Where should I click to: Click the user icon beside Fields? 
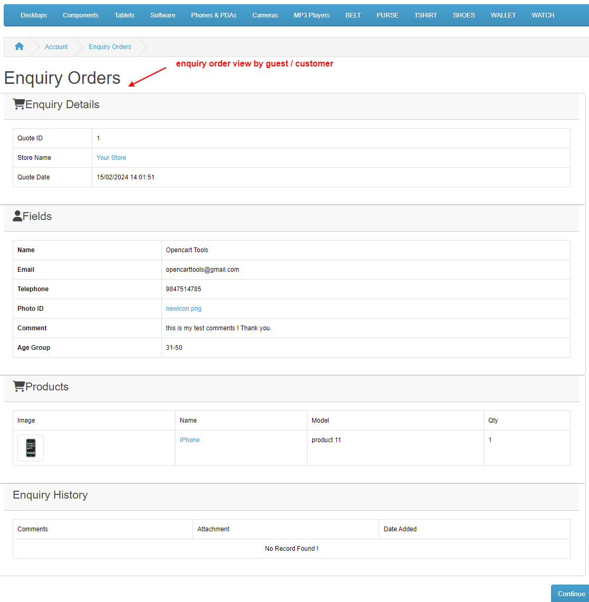[x=17, y=216]
